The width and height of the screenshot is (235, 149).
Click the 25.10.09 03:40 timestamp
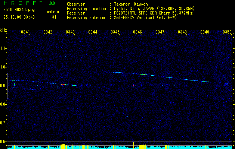18,17
